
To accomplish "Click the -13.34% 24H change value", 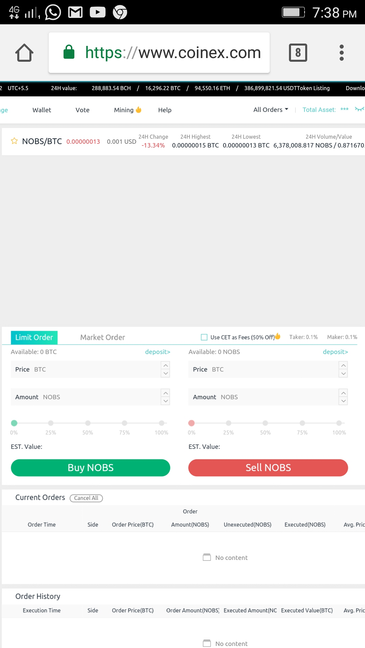I will (x=153, y=145).
